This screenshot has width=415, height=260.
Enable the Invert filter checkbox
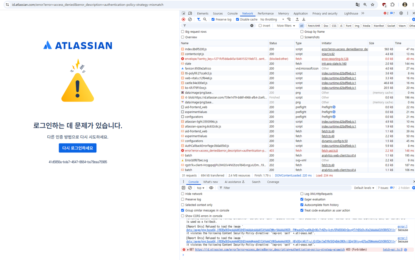point(260,26)
